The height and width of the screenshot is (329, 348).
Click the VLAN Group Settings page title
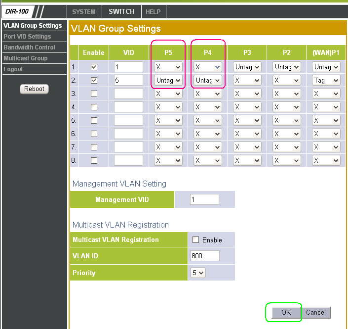pos(116,29)
